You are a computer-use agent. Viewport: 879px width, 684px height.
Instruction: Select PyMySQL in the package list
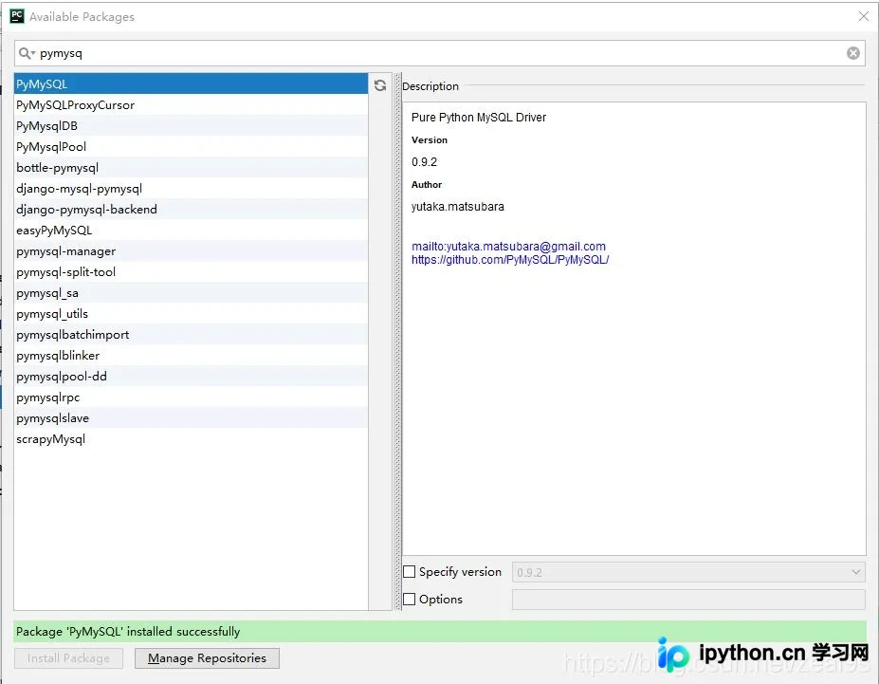(191, 84)
